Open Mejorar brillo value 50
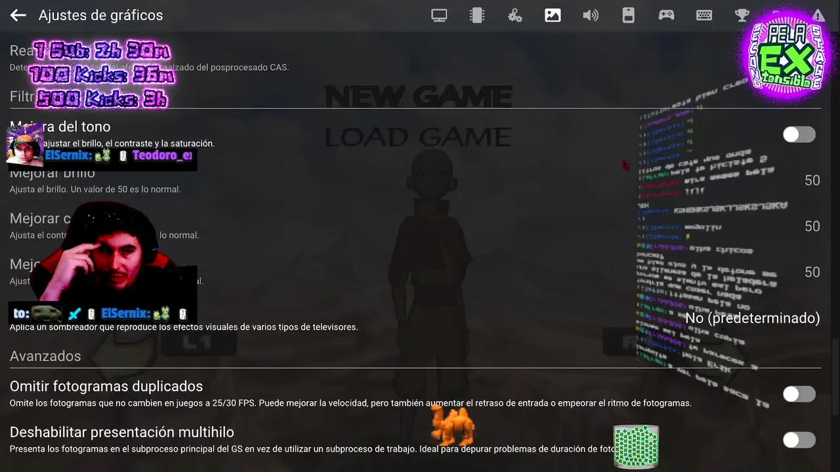Screen dimensions: 840x472 (x=812, y=180)
